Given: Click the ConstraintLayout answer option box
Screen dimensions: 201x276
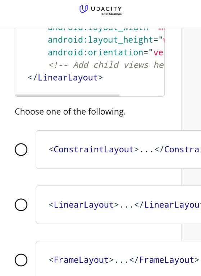Looking at the screenshot, I should (x=118, y=149).
